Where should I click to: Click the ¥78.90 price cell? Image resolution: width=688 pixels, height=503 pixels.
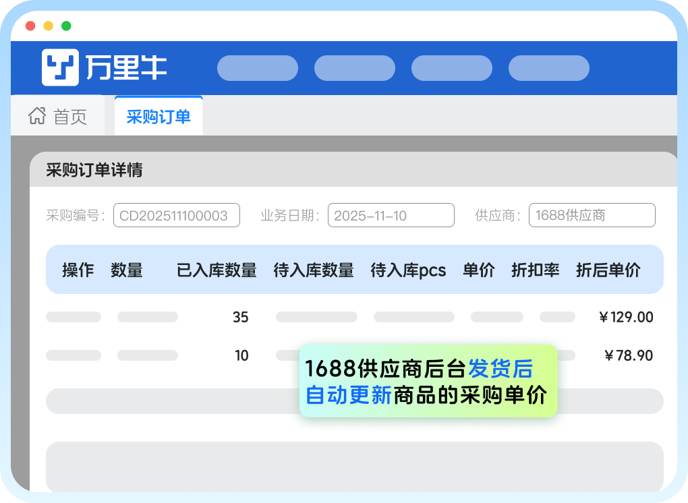point(629,355)
